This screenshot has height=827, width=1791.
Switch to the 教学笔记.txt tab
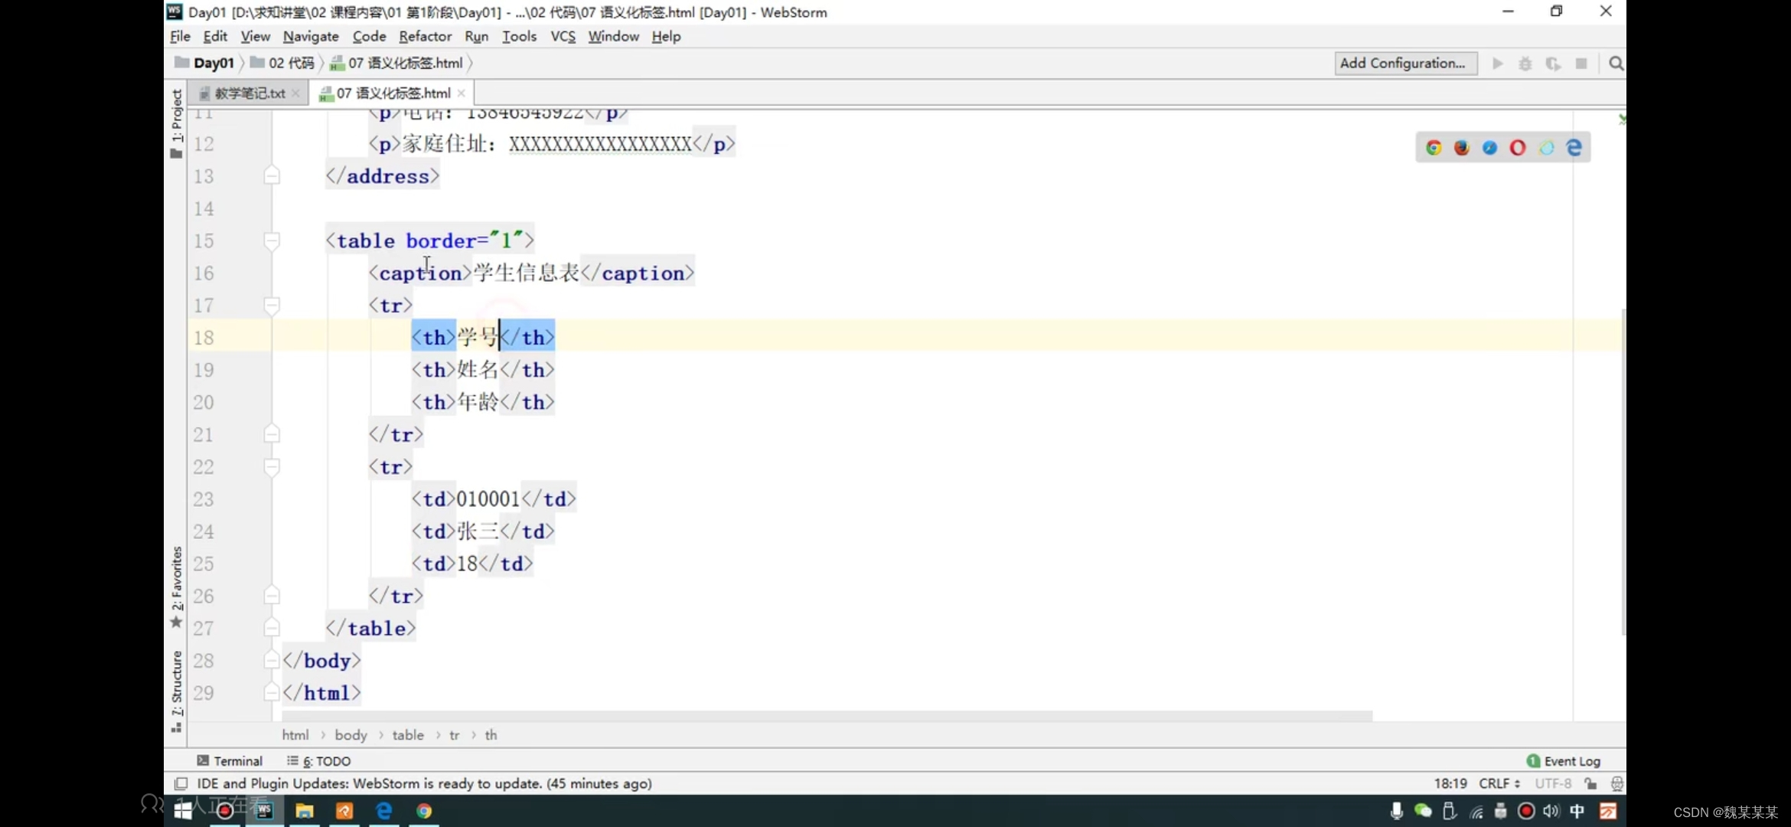click(x=249, y=93)
